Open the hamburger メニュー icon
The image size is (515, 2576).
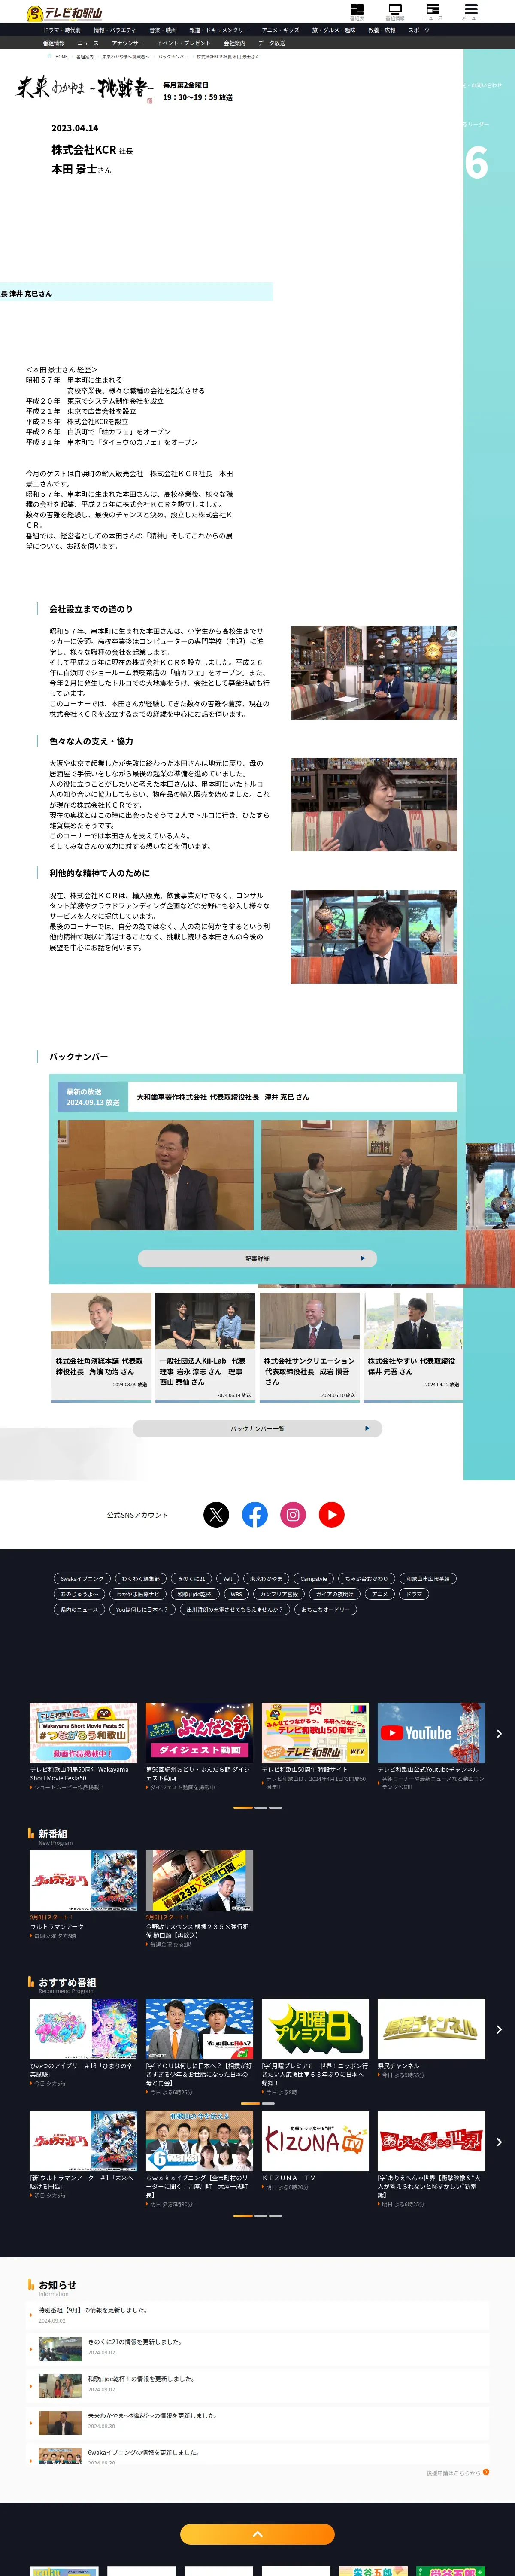click(471, 11)
